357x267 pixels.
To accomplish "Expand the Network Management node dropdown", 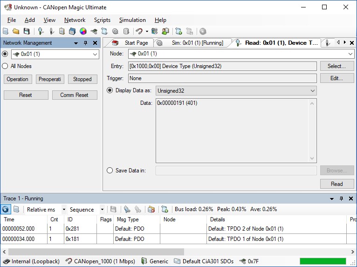I will click(x=95, y=55).
